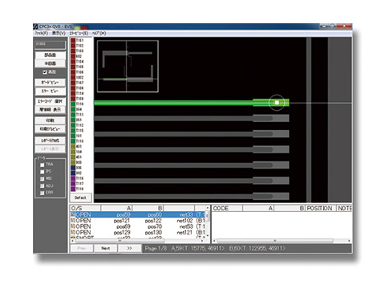Click the icon beside OPEN pos129 row
Image resolution: width=385 pixels, height=289 pixels.
(x=73, y=232)
